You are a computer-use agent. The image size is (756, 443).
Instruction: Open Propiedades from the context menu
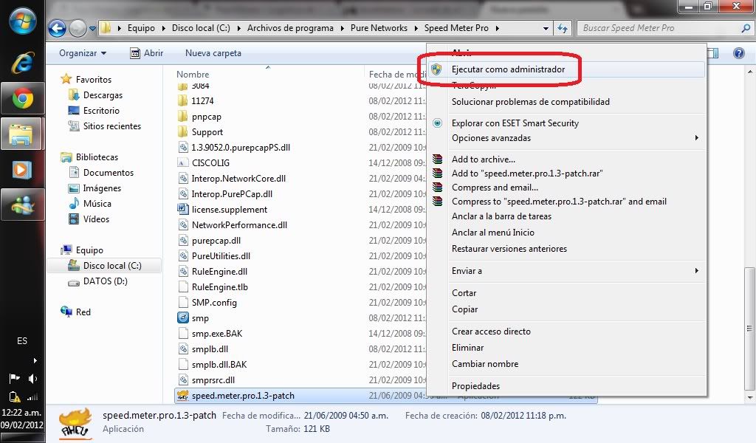pyautogui.click(x=566, y=385)
